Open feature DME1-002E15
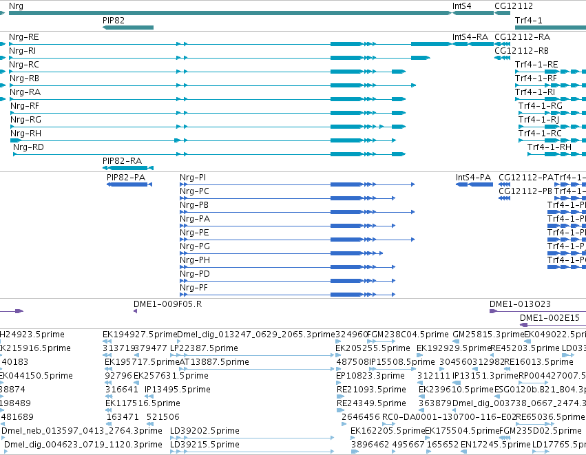The width and height of the screenshot is (586, 455). (550, 318)
